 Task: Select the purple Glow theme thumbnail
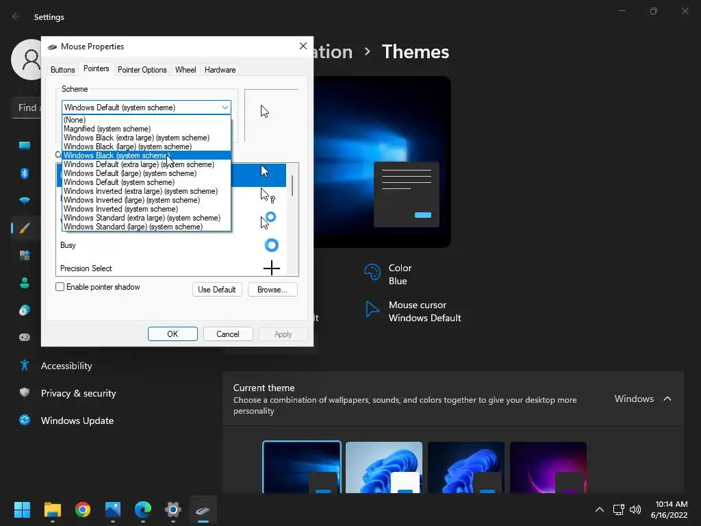point(548,467)
